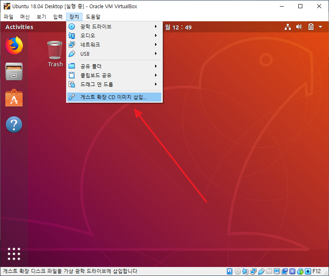Screen dimensions: 329x276
Task: Open the Help icon in the dock
Action: click(x=14, y=124)
